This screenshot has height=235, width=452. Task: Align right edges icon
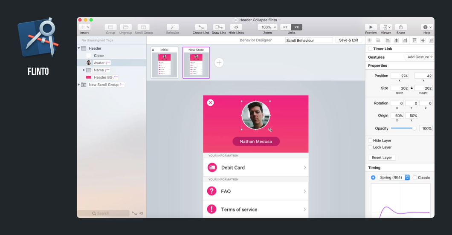click(x=405, y=40)
